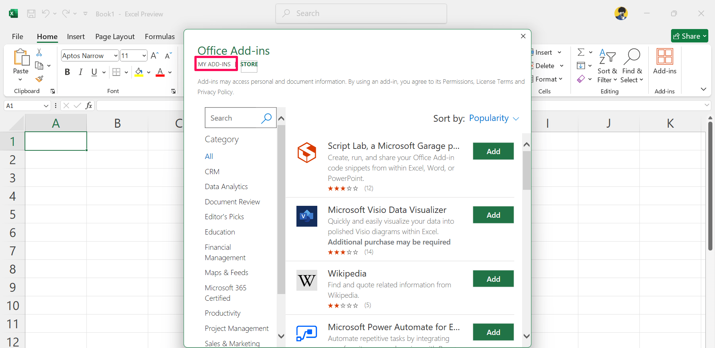Switch to the Page Layout tab

click(115, 36)
